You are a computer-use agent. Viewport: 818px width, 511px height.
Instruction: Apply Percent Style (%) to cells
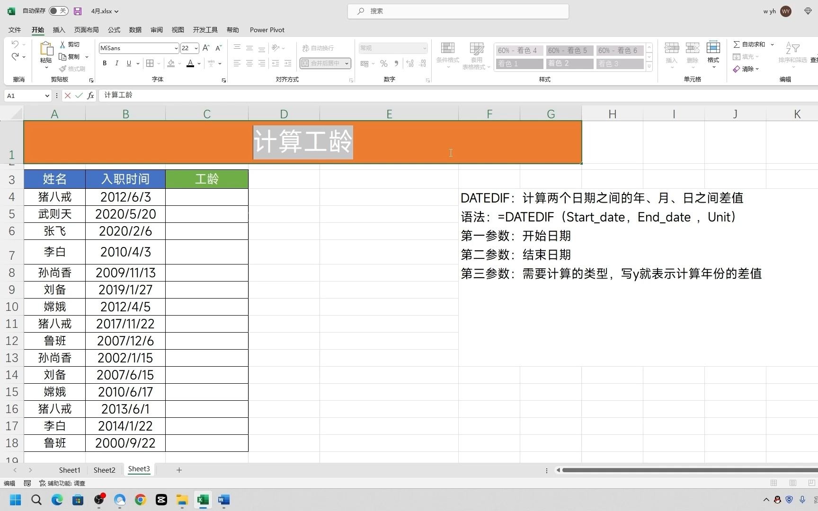click(383, 63)
